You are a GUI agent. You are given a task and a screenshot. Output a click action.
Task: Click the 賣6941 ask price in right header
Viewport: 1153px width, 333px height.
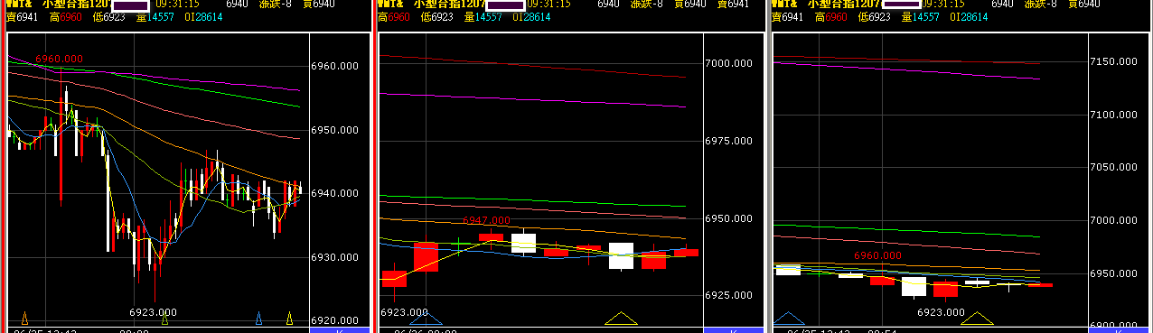tap(787, 17)
